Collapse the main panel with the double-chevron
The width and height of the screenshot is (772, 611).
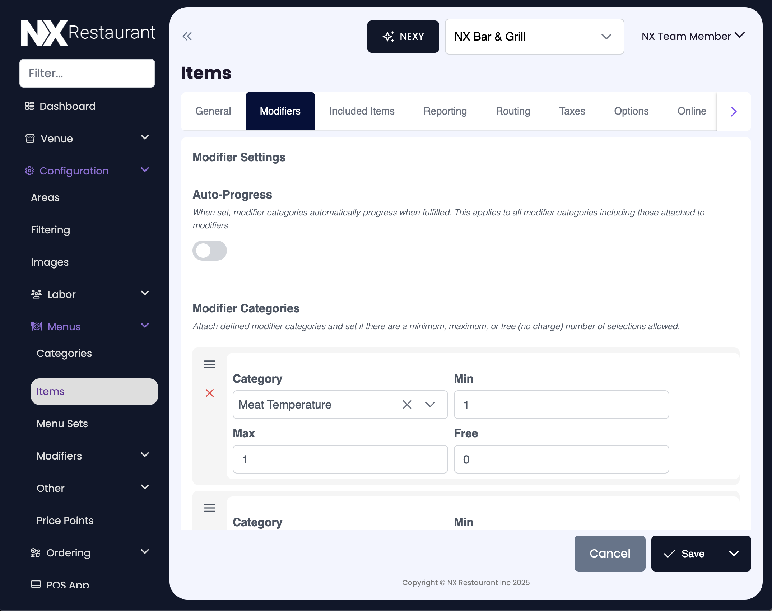tap(187, 36)
